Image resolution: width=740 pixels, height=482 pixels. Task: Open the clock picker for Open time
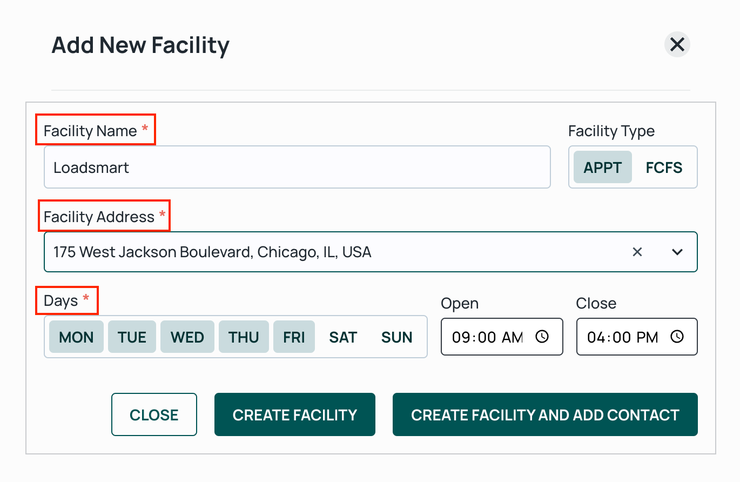click(542, 337)
